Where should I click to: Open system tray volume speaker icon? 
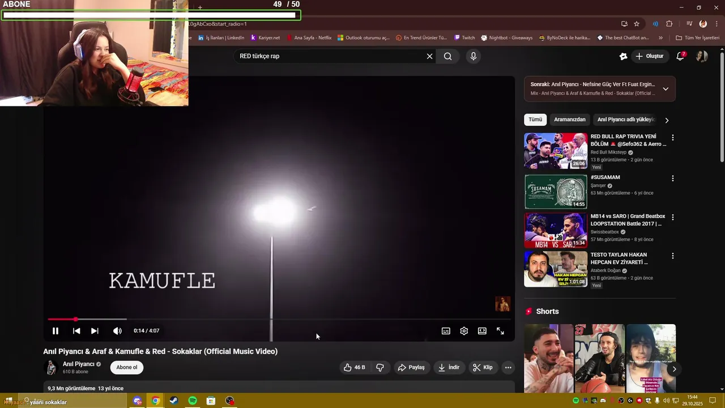coord(666,401)
